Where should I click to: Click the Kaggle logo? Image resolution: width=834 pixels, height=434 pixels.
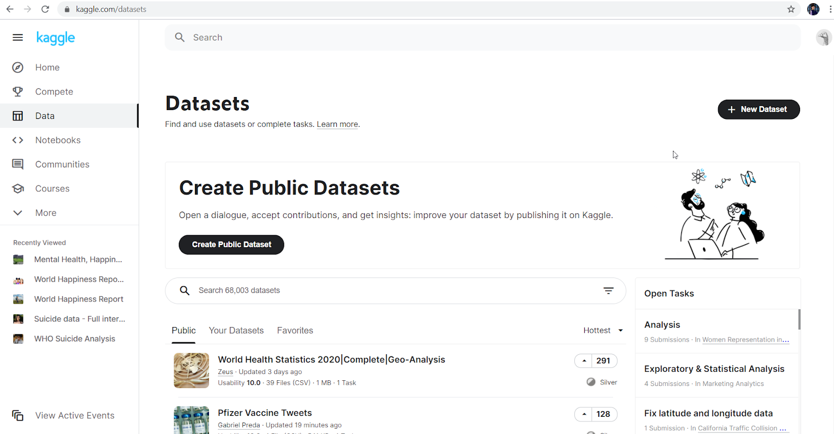(x=55, y=38)
